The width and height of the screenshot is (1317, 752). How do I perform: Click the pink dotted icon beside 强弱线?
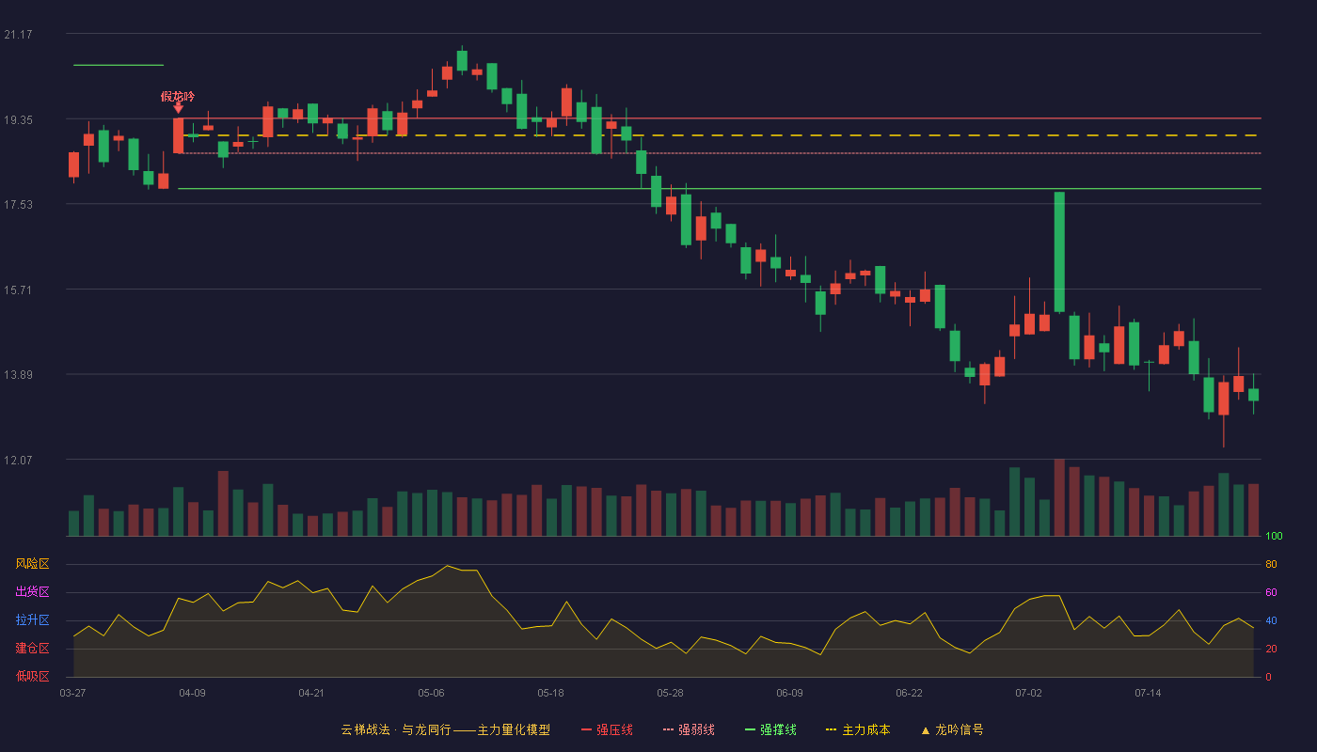click(x=668, y=729)
